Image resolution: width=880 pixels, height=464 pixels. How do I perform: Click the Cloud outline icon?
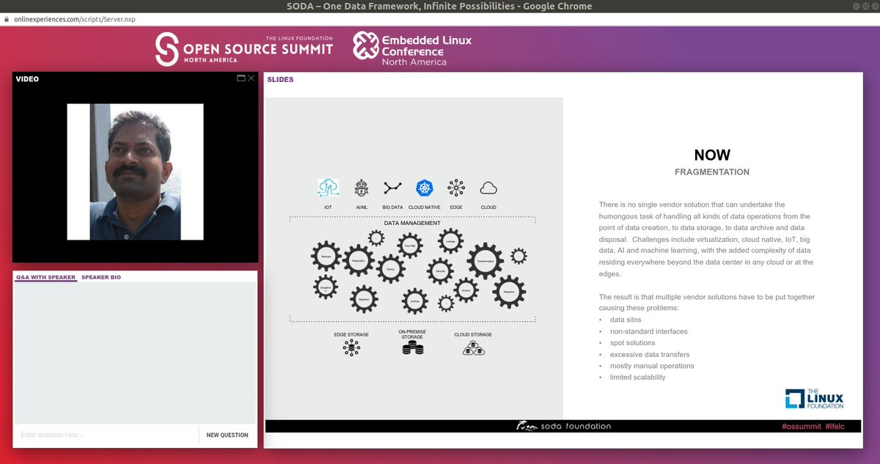[x=488, y=189]
